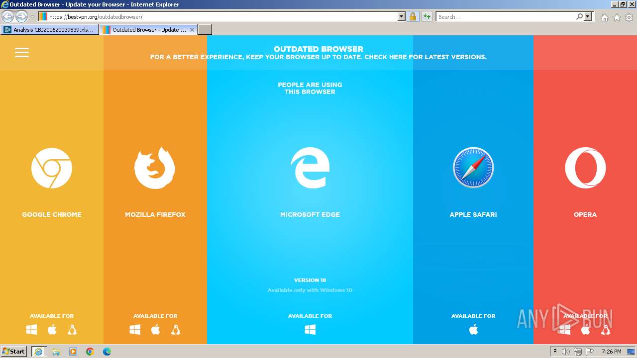
Task: Open the browser Home icon
Action: [x=604, y=17]
